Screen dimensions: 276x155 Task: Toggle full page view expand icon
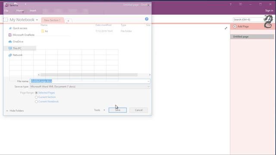(226, 28)
